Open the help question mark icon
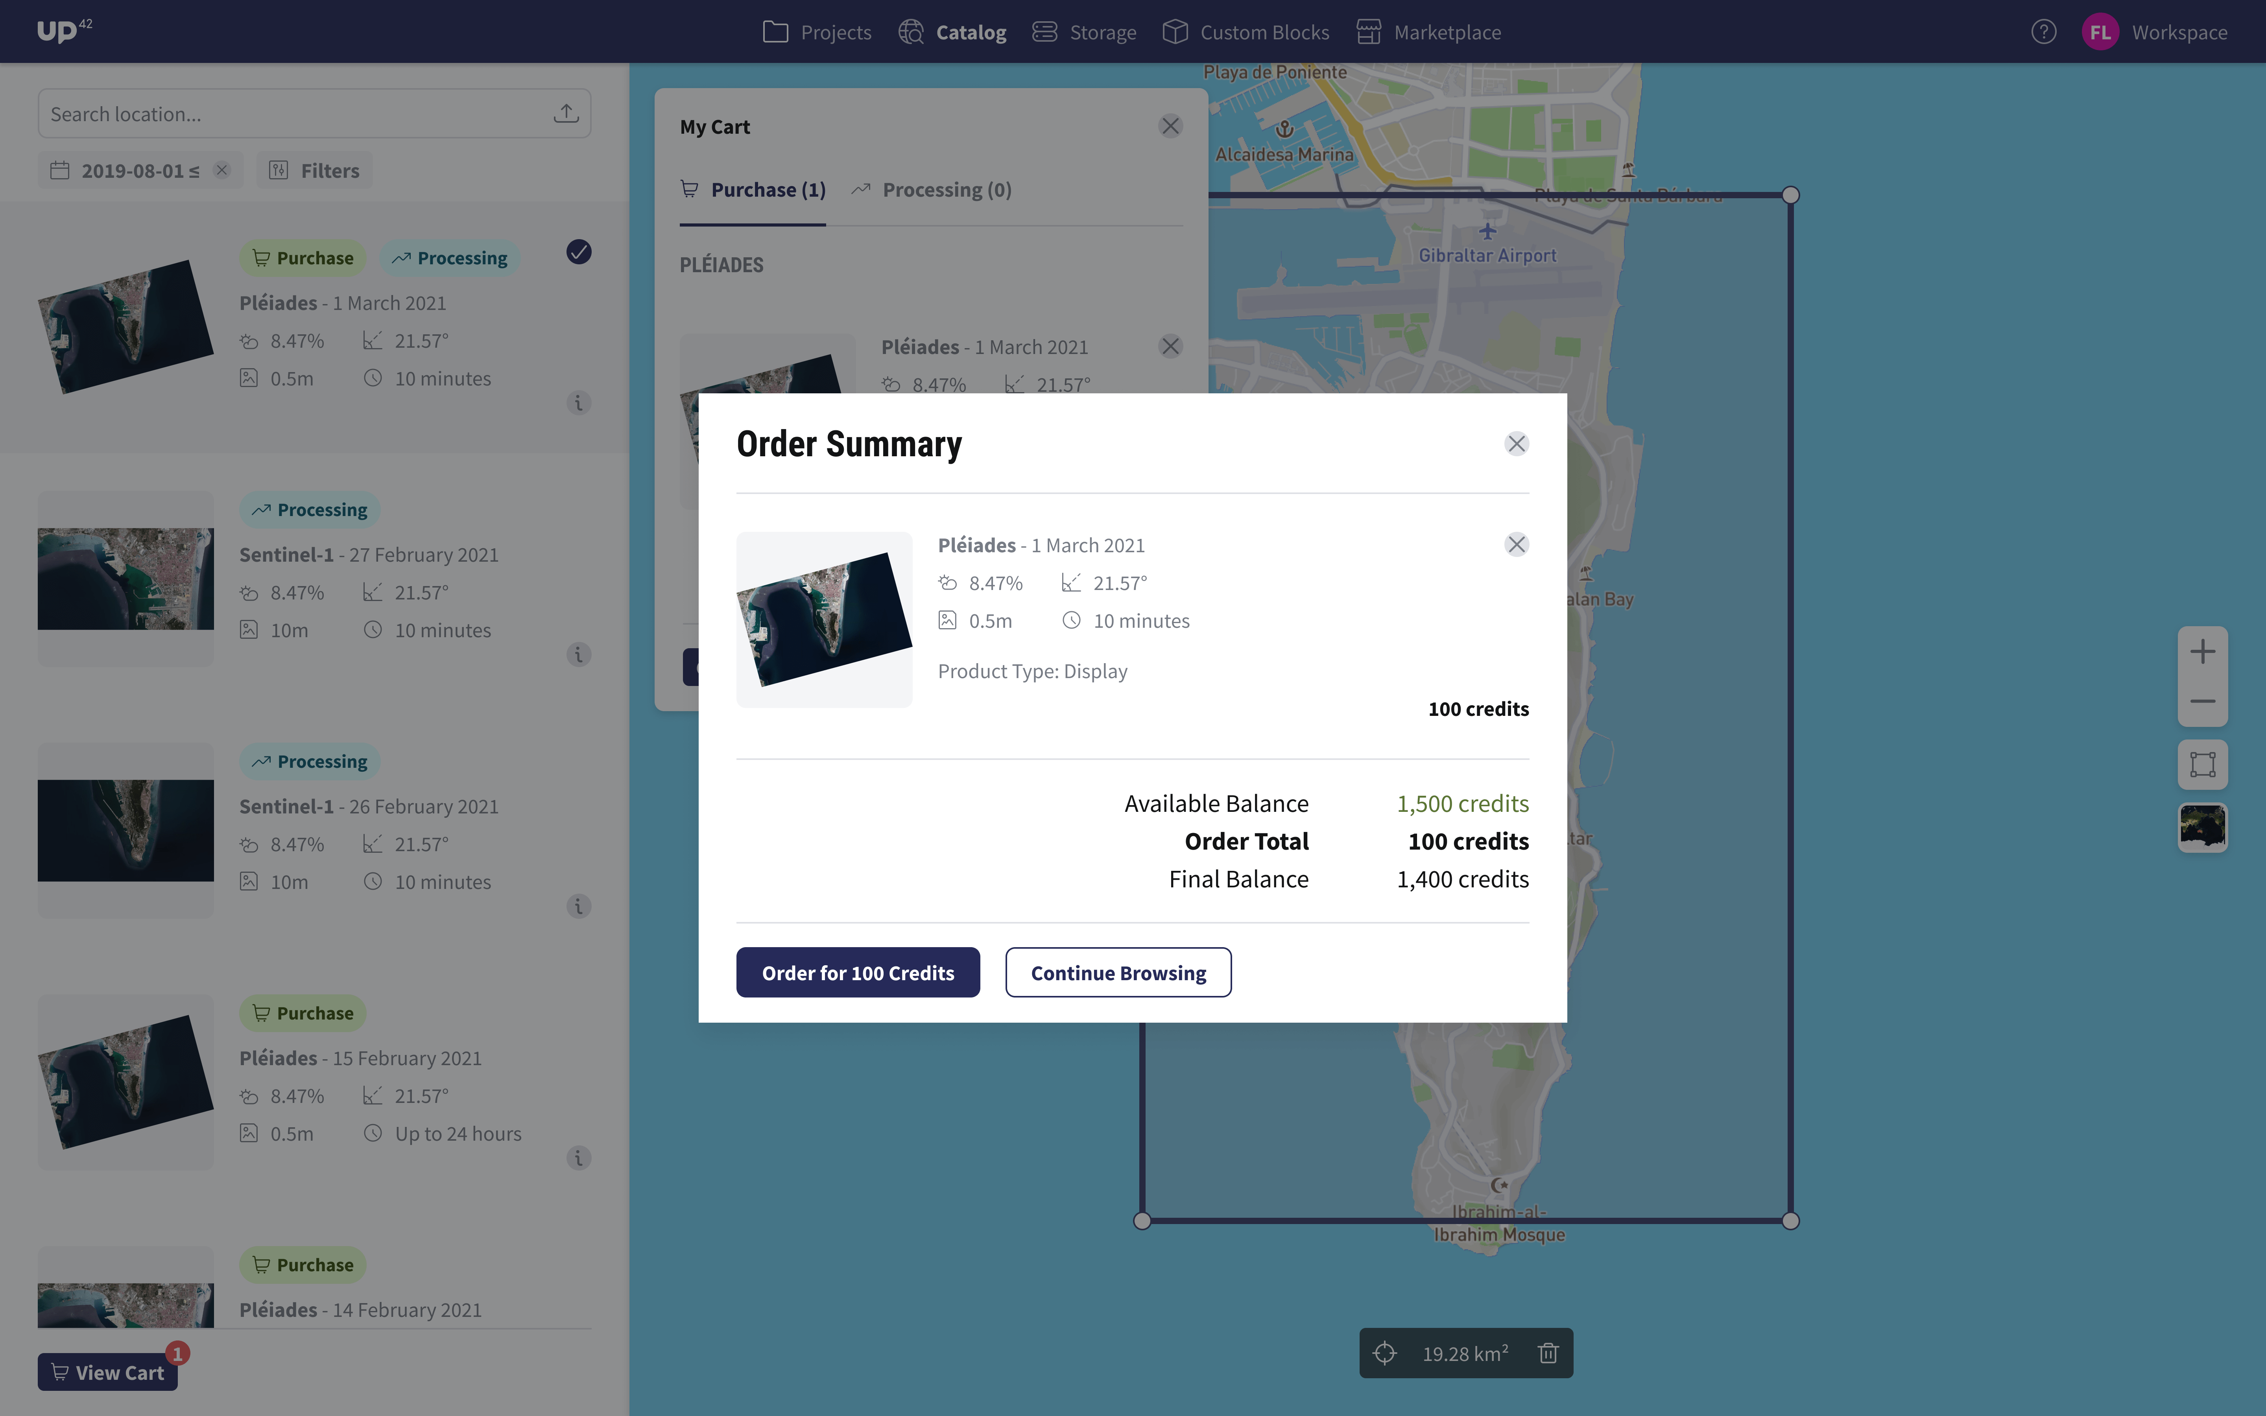This screenshot has height=1416, width=2266. [2043, 32]
